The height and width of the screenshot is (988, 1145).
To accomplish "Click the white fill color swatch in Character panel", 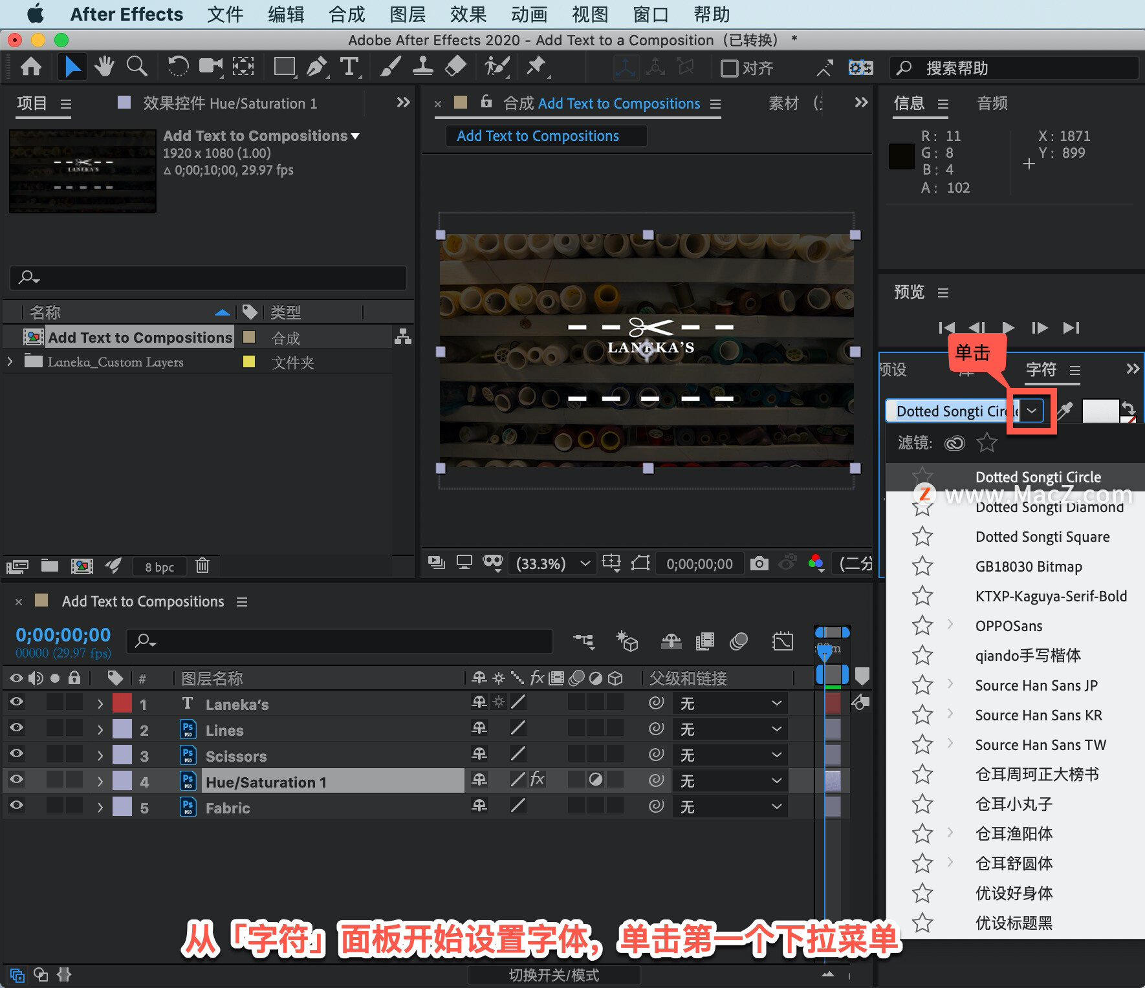I will coord(1100,411).
